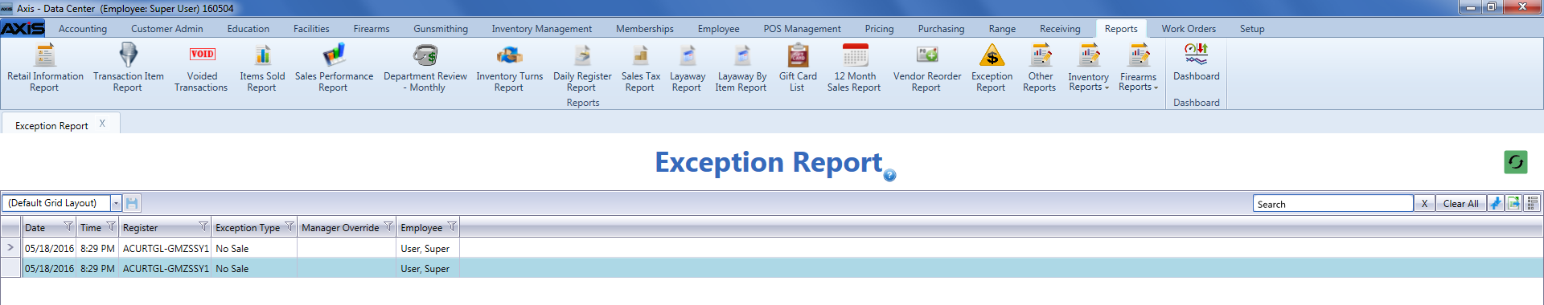
Task: Select first row User, Super cell
Action: (429, 248)
